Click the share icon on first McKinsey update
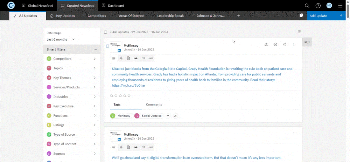Image resolution: width=350 pixels, height=162 pixels. (284, 44)
